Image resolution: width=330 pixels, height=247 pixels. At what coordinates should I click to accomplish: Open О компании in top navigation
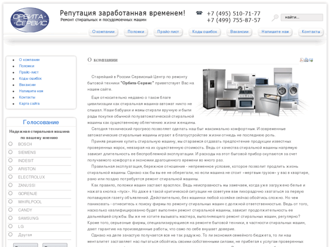[103, 32]
